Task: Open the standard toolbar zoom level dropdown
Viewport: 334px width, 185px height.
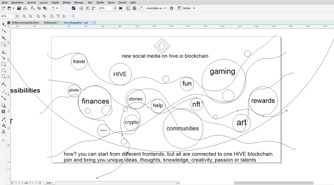Action: (115, 8)
